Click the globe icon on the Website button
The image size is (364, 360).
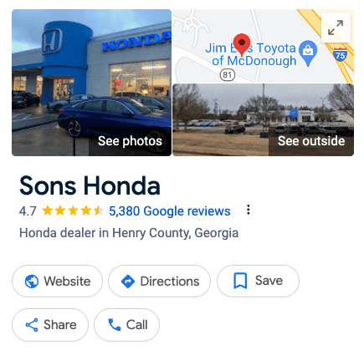click(x=32, y=281)
